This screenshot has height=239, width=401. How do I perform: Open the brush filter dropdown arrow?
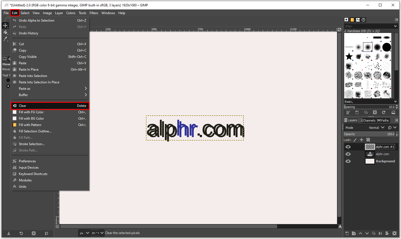395,26
